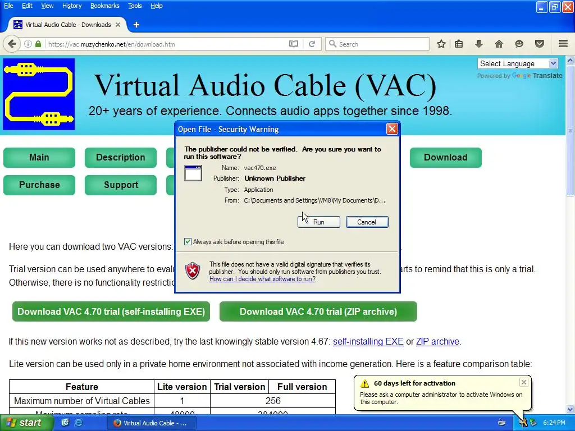Open the Help menu
575x431 pixels.
[x=157, y=6]
